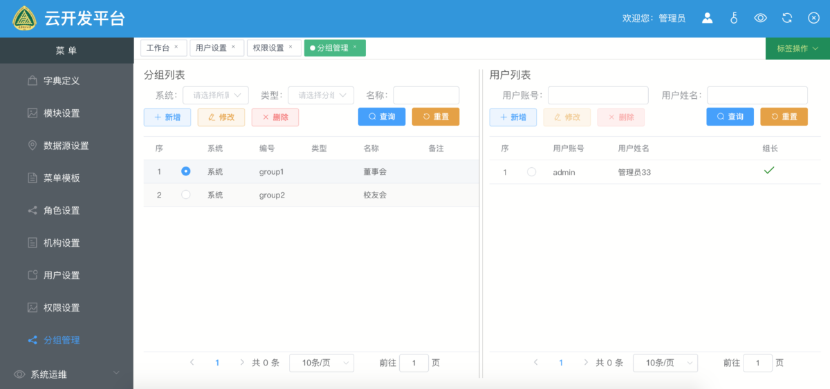
Task: Switch to the 工作台 tab
Action: (158, 48)
